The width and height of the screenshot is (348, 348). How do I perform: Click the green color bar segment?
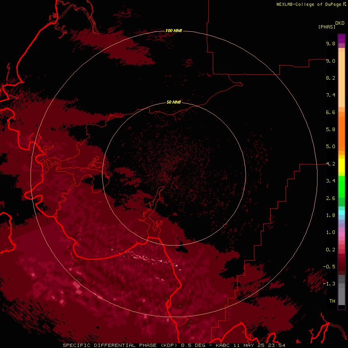341,186
